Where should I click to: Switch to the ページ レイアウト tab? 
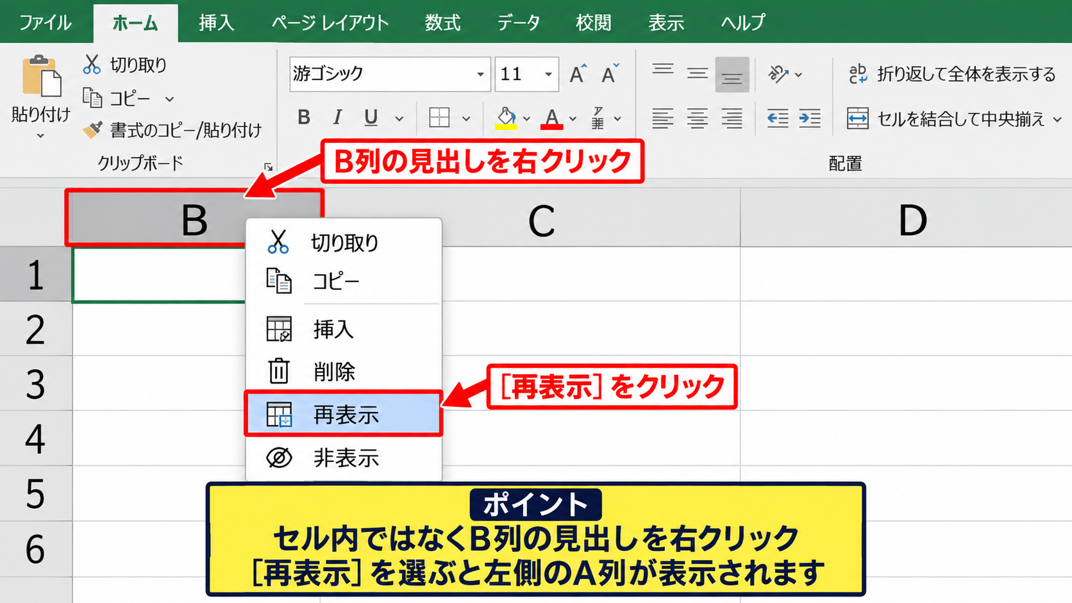point(330,22)
